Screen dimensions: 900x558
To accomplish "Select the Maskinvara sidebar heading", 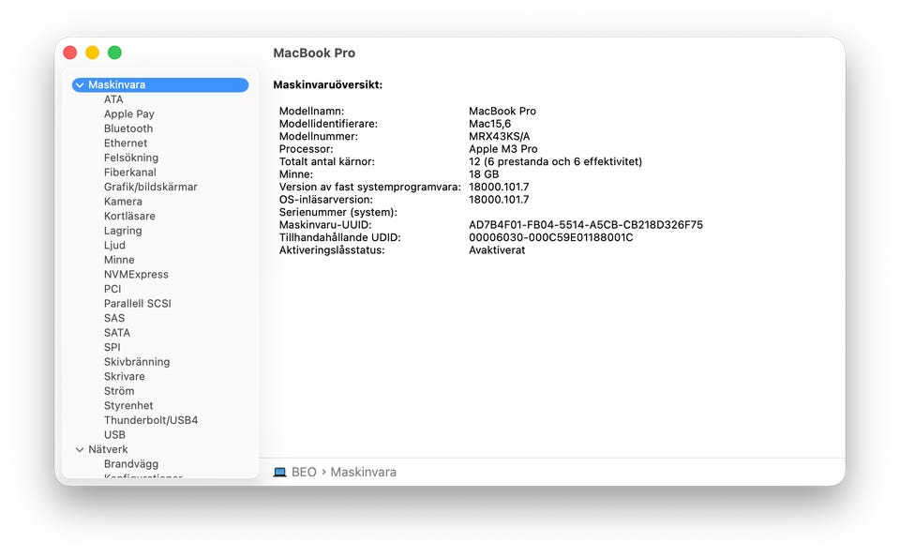I will [x=160, y=85].
